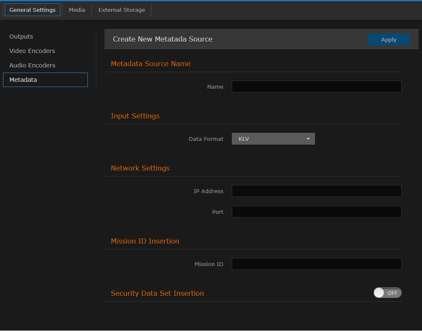Select Video Encoders in the sidebar
This screenshot has width=422, height=331.
[32, 51]
